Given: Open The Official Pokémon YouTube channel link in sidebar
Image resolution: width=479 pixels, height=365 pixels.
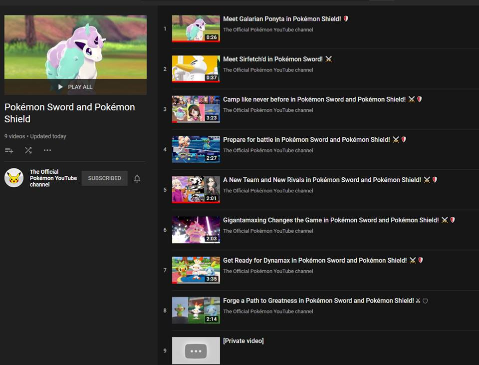Looking at the screenshot, I should (x=53, y=178).
